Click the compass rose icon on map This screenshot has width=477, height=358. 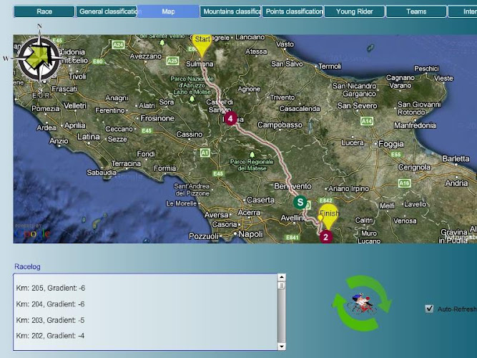[40, 58]
